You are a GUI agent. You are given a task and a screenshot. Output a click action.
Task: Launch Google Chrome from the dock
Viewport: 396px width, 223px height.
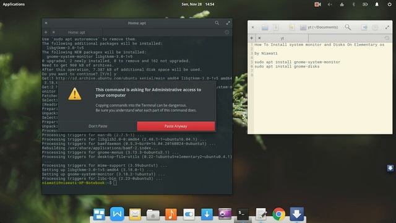point(279,214)
